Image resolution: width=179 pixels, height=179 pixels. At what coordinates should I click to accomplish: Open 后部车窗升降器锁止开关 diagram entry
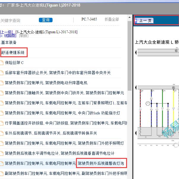point(58,73)
